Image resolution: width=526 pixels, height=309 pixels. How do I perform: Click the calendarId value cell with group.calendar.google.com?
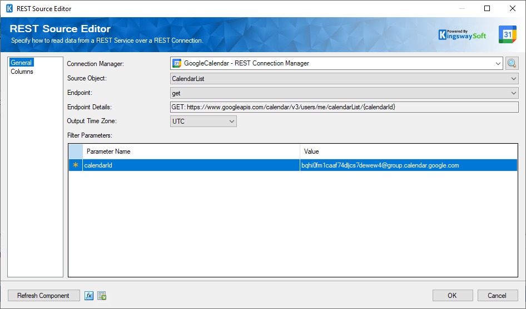(409, 165)
